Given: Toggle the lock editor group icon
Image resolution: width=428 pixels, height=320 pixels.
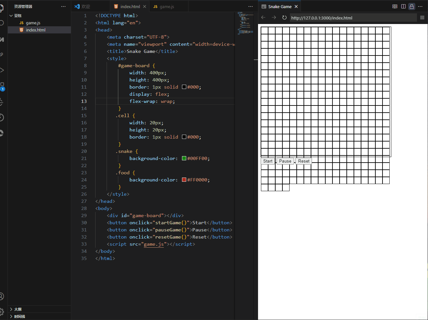Looking at the screenshot, I should tap(412, 6).
